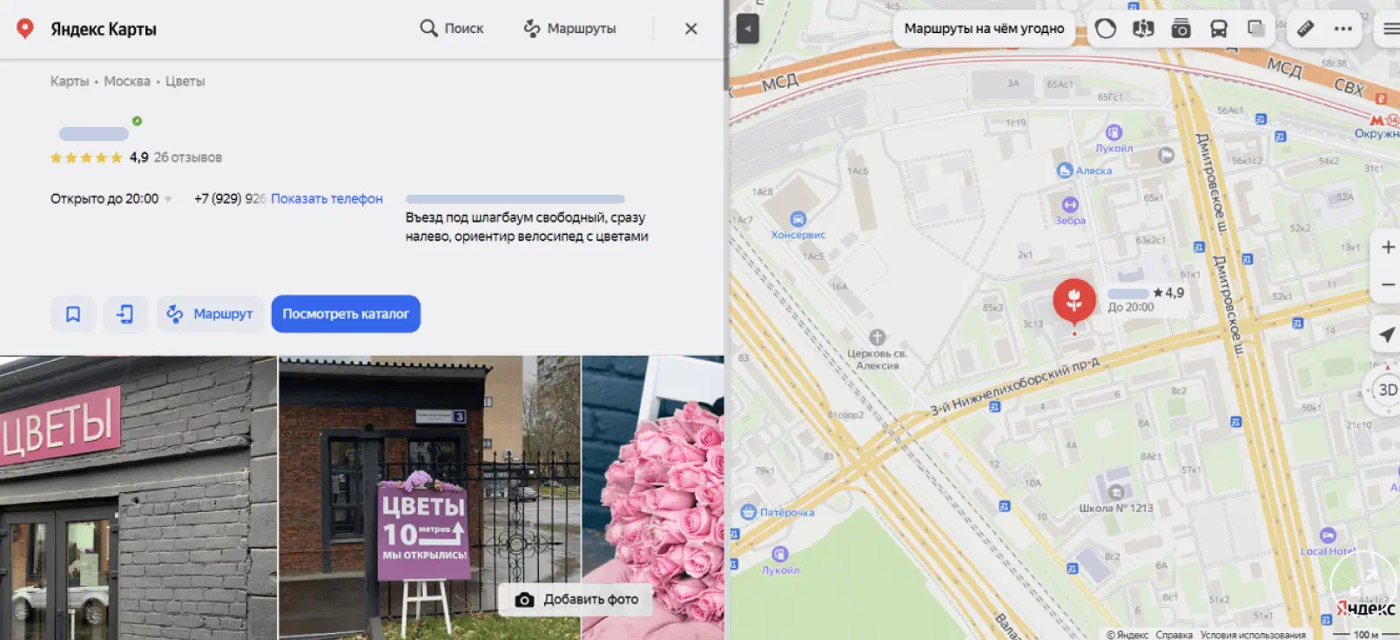Reveal number via Показать телефон

click(x=326, y=198)
